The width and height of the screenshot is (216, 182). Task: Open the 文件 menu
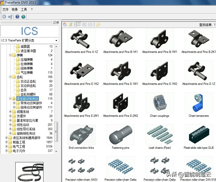(x=5, y=9)
